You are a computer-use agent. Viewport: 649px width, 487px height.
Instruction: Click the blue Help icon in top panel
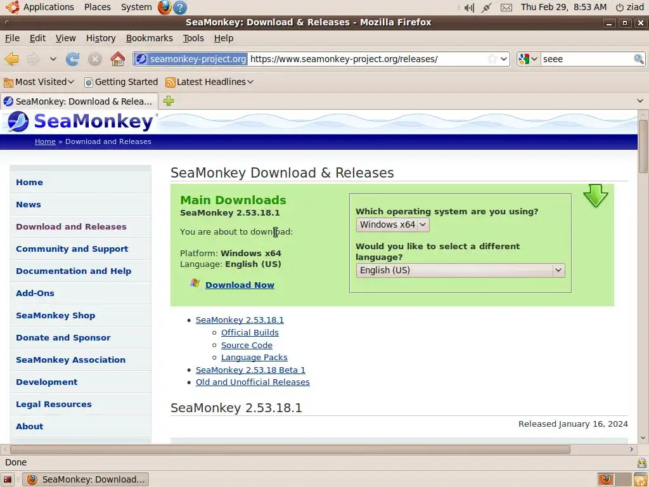[179, 8]
